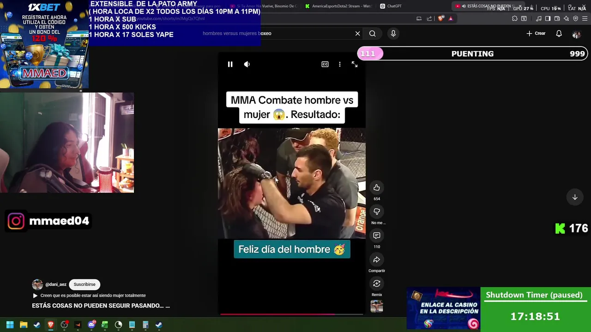Click the Shutdown Timer 17:18:51 display
Screen dimensions: 591x332
pos(535,317)
